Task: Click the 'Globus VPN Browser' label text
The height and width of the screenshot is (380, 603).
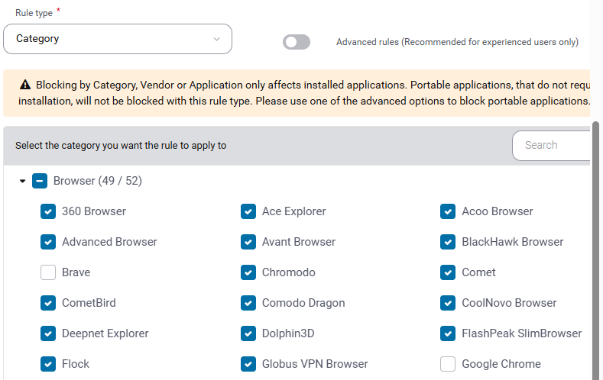Action: [315, 364]
